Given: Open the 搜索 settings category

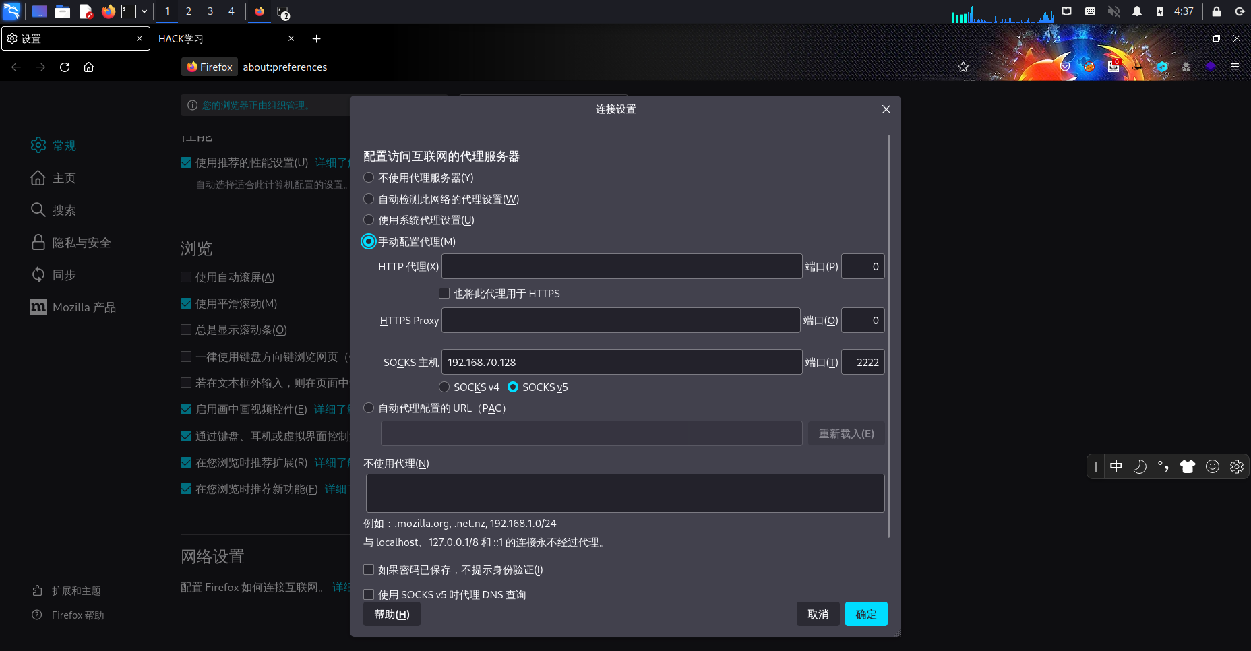Looking at the screenshot, I should 54,210.
